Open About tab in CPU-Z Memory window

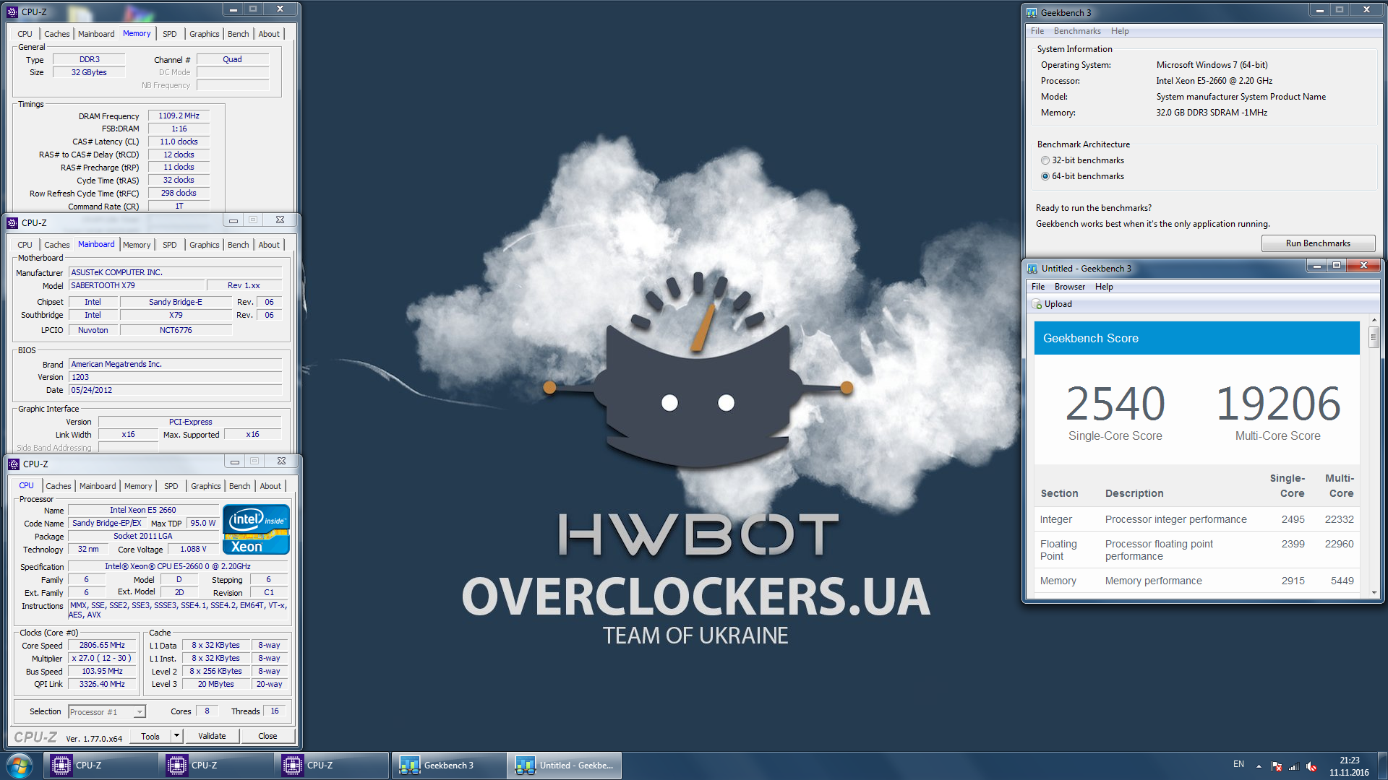(x=269, y=34)
